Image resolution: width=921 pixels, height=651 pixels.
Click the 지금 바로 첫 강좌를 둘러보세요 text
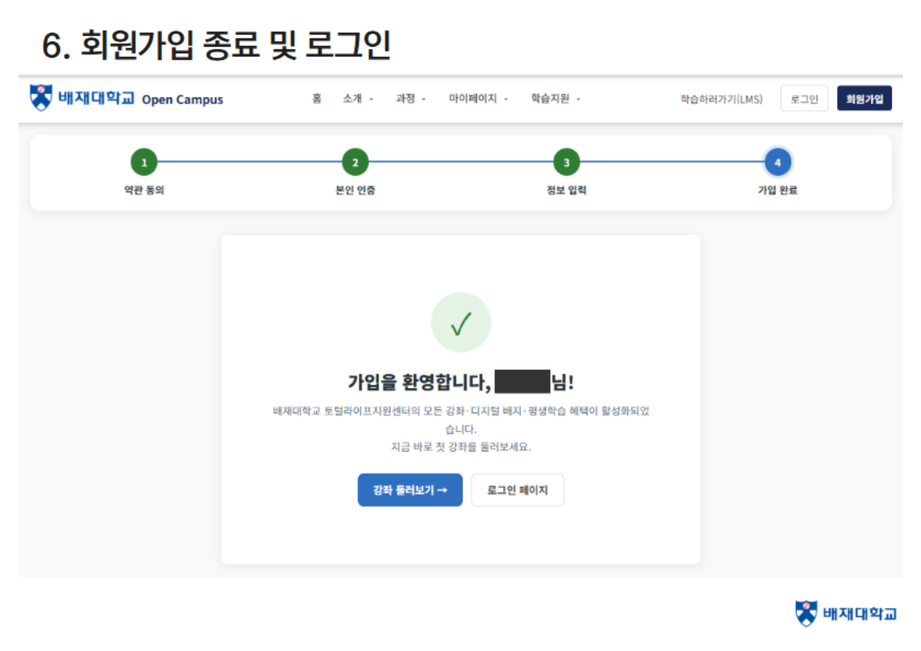(461, 447)
